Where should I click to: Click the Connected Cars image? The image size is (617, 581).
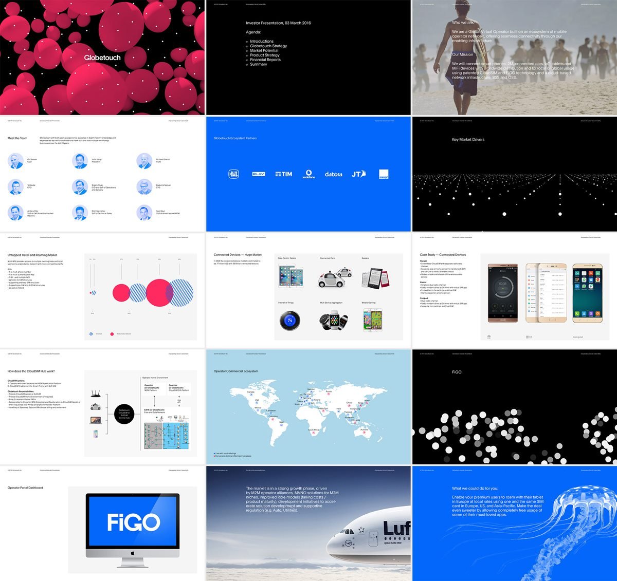point(335,278)
